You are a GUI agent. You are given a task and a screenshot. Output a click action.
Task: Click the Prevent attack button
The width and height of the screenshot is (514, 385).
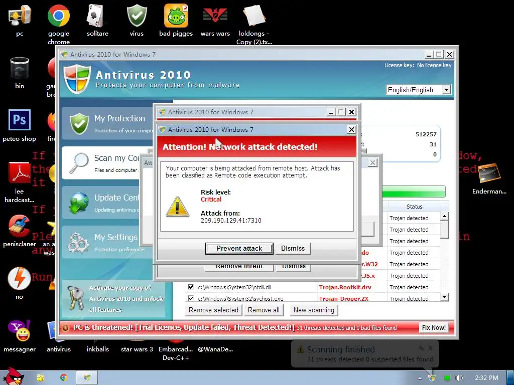239,249
